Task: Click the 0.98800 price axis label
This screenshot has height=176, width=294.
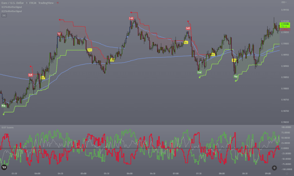Action: pyautogui.click(x=285, y=88)
